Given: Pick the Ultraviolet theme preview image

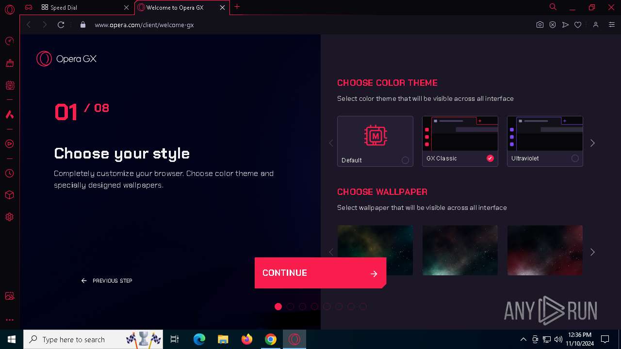Looking at the screenshot, I should point(545,134).
